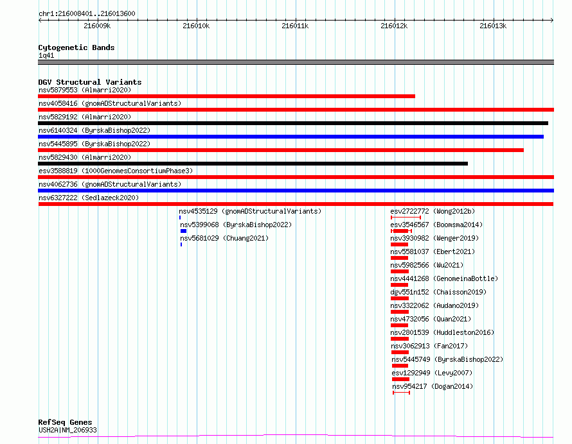Click ruler position 216010k

click(196, 26)
